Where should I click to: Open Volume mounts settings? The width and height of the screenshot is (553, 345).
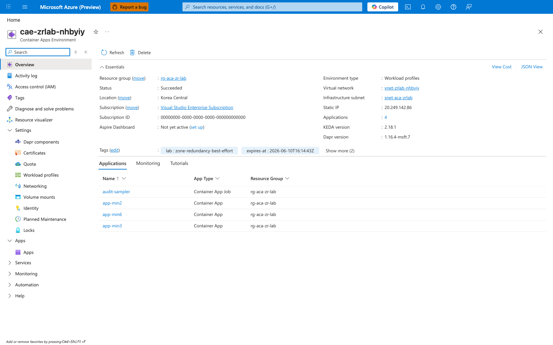[39, 197]
